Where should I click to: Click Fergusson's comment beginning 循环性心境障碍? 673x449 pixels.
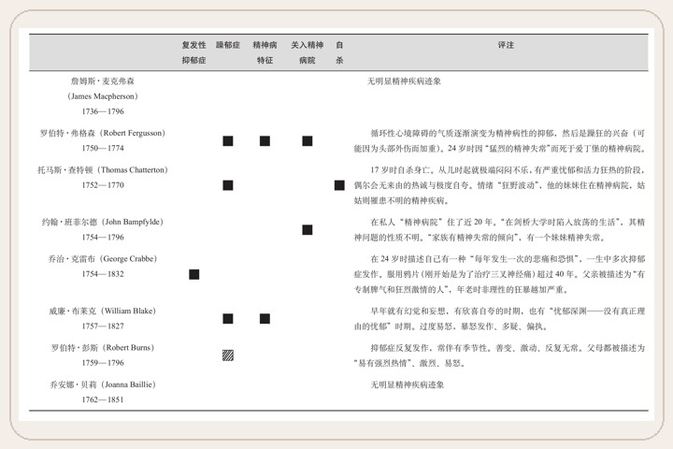tap(499, 141)
